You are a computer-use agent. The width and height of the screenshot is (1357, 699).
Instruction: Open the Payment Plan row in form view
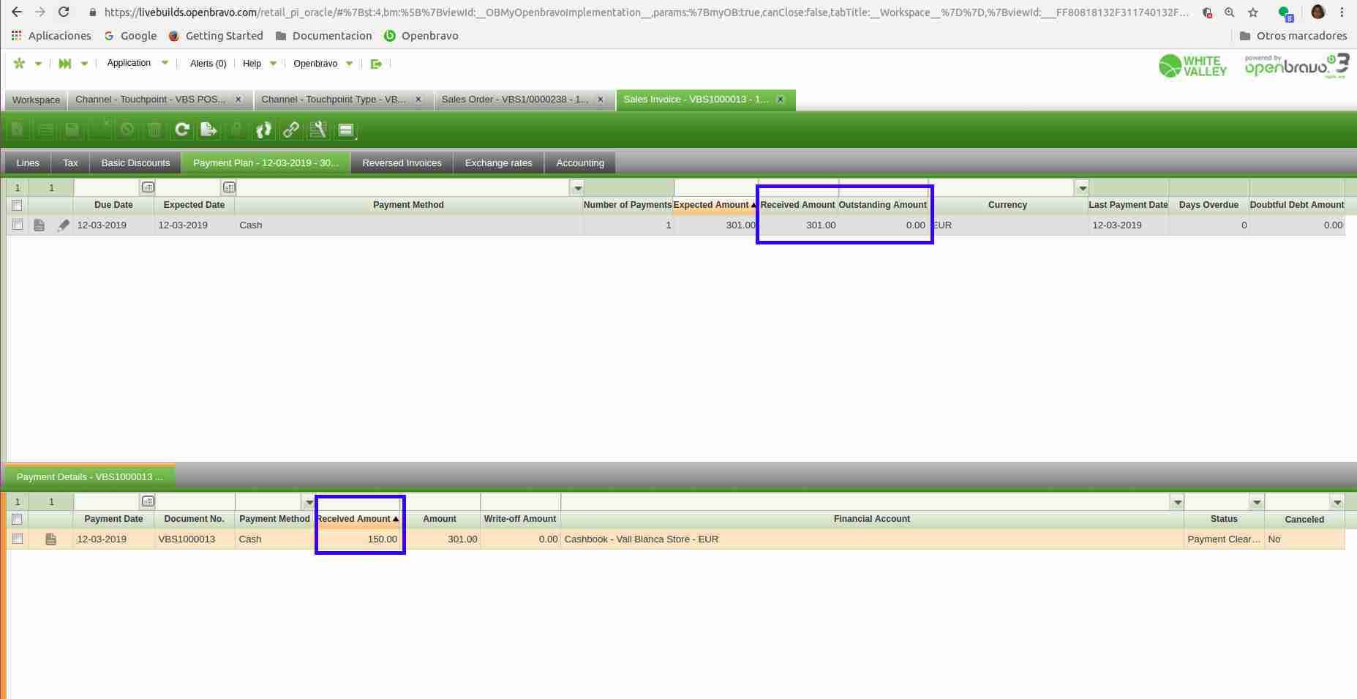coord(40,225)
